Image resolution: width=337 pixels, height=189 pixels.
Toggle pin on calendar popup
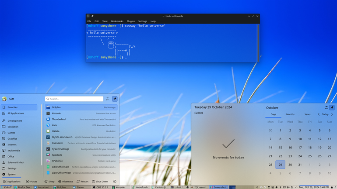(x=332, y=107)
